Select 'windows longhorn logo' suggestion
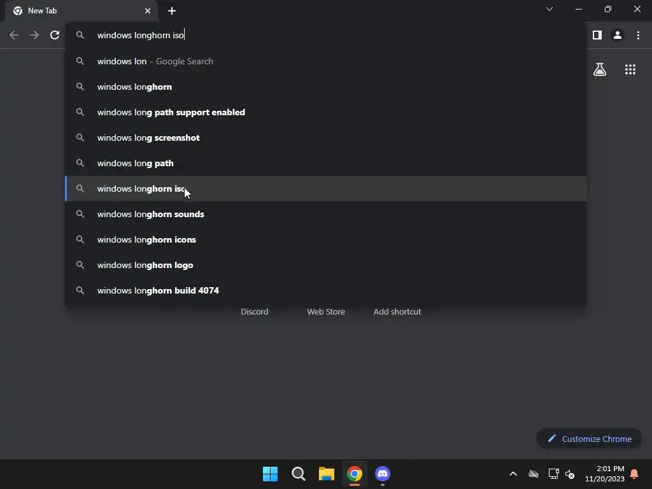Image resolution: width=652 pixels, height=489 pixels. (326, 265)
